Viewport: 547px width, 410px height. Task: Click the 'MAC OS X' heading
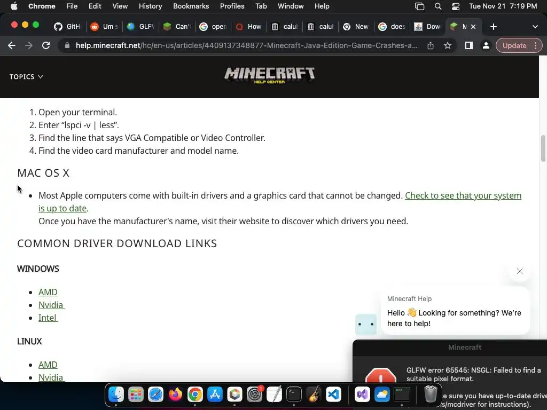coord(43,173)
